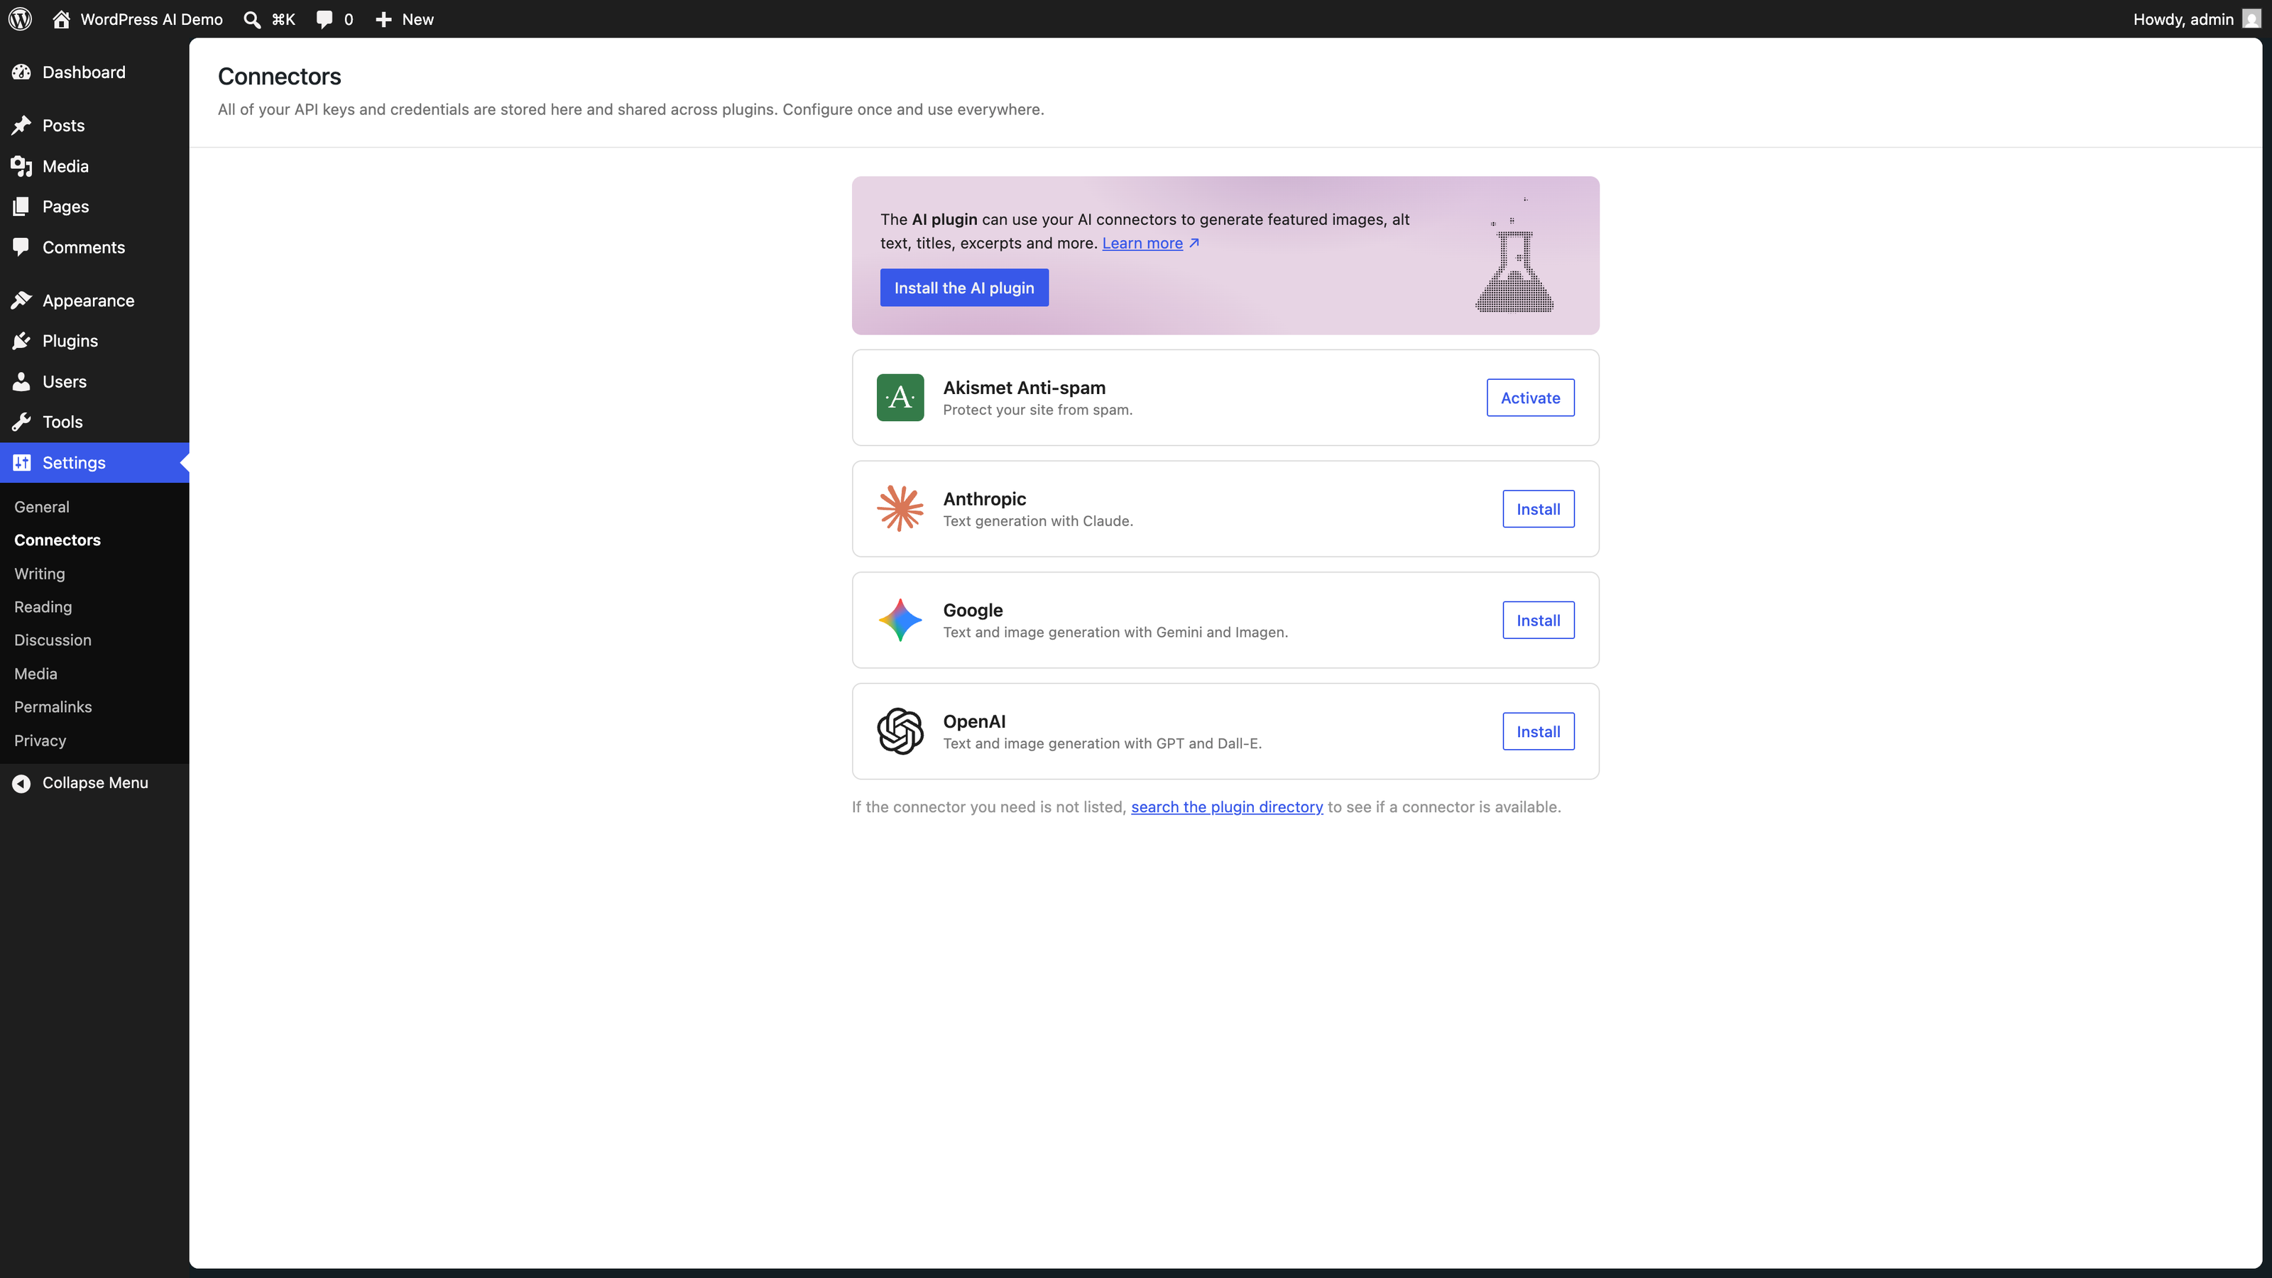Click the comments bubble icon in admin bar

(x=324, y=19)
